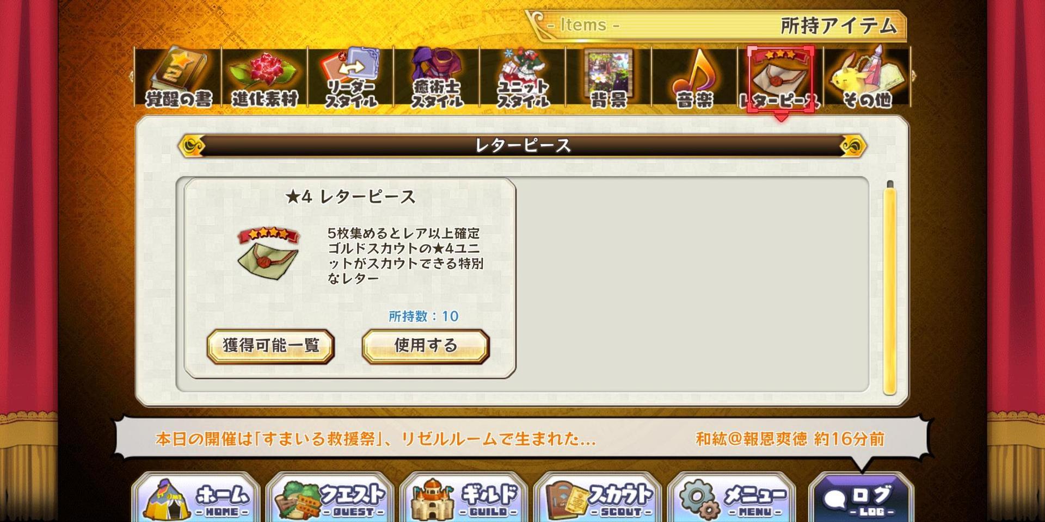The height and width of the screenshot is (522, 1045).
Task: Click the 獲得可能一覧 obtainable list button
Action: 271,346
